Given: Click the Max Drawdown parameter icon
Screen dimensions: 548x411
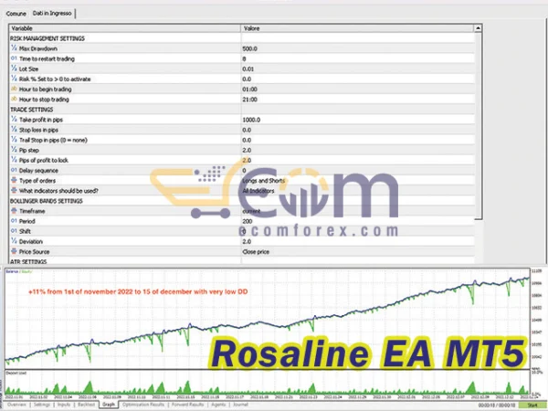Looking at the screenshot, I should (x=14, y=48).
